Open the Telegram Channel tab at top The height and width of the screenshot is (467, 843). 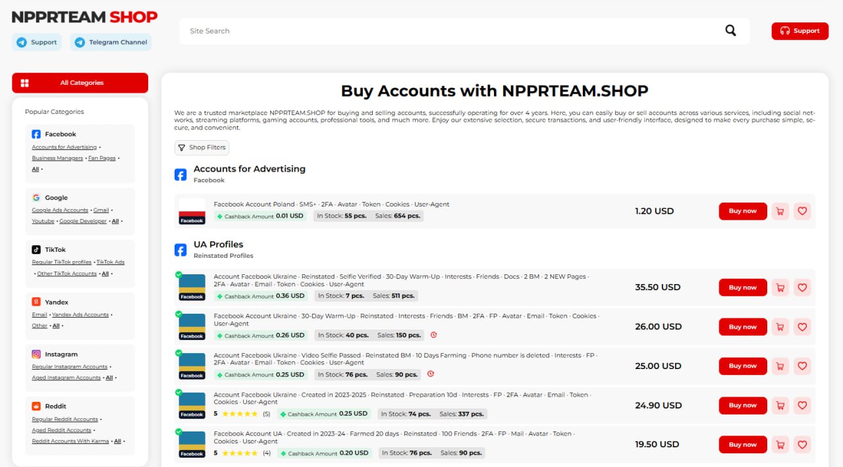click(111, 42)
